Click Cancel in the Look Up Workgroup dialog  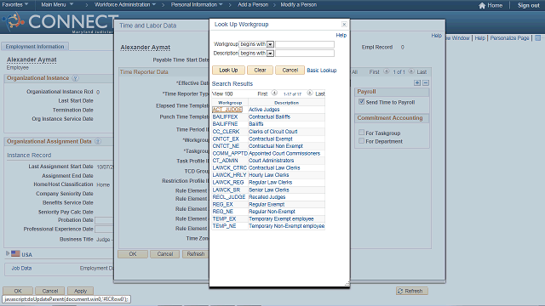[x=290, y=70]
